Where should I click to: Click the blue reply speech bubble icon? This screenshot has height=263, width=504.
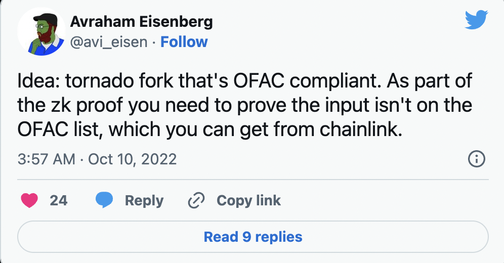(x=104, y=200)
